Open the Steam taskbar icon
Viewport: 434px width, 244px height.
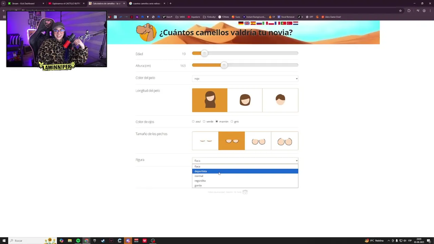click(x=103, y=241)
